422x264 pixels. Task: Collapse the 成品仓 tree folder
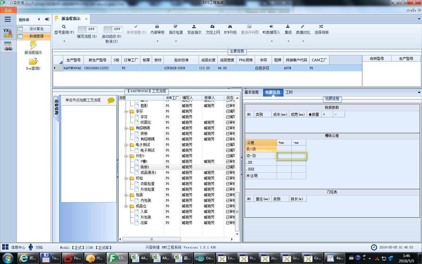point(126,206)
